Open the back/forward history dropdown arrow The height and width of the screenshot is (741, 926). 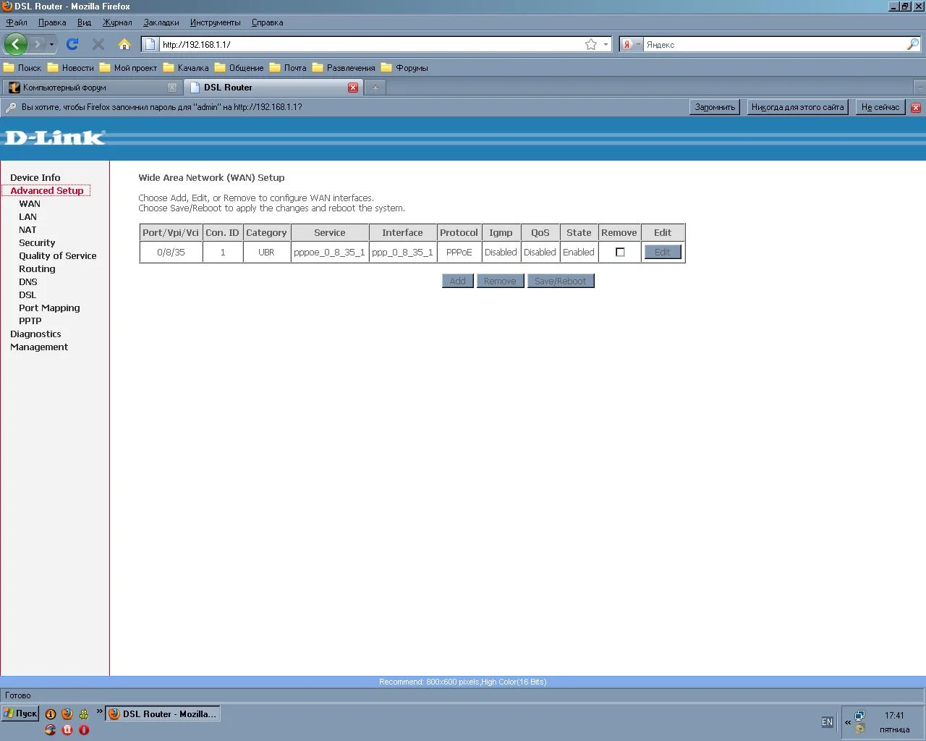click(x=51, y=44)
